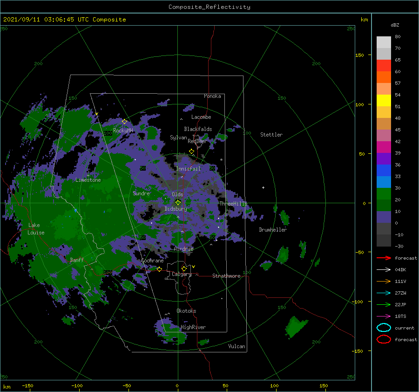Select the Olds label near radar center
Screen dimensions: 419x392
coord(177,194)
